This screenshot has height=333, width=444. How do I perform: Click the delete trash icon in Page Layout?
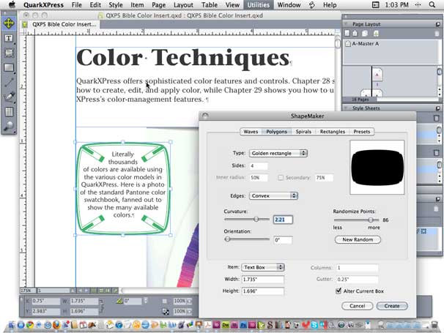tap(437, 34)
